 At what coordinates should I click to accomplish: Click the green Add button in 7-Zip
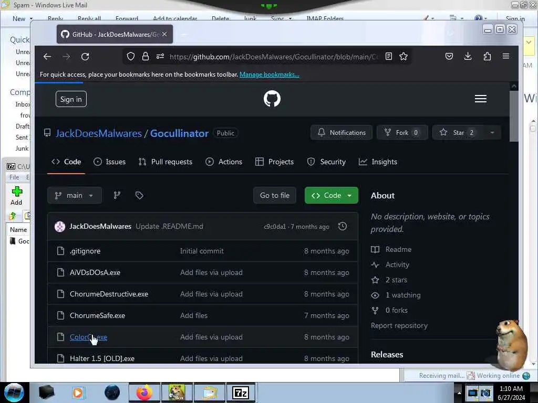16,196
